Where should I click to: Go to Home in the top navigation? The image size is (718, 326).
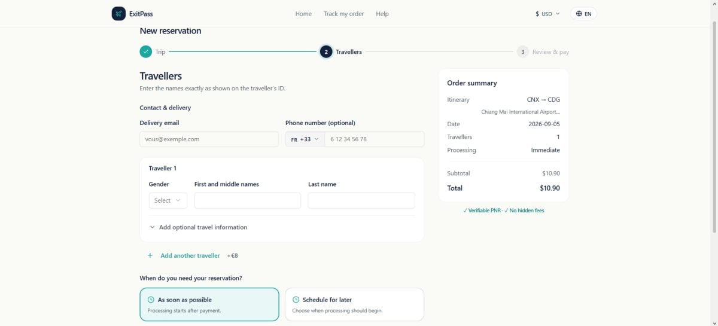303,14
